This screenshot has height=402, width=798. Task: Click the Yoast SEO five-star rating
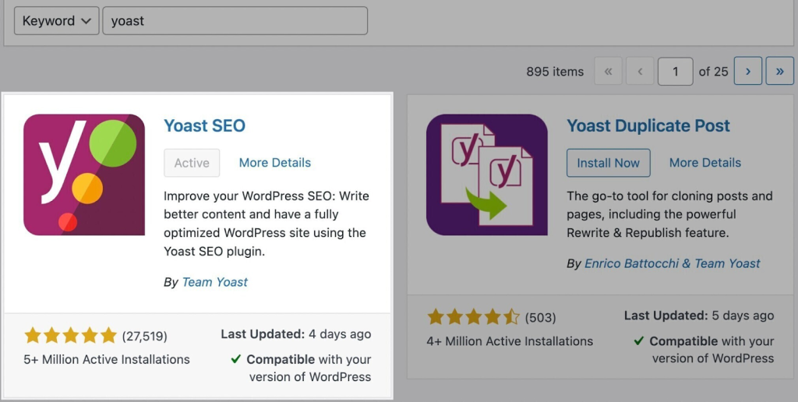click(x=70, y=336)
